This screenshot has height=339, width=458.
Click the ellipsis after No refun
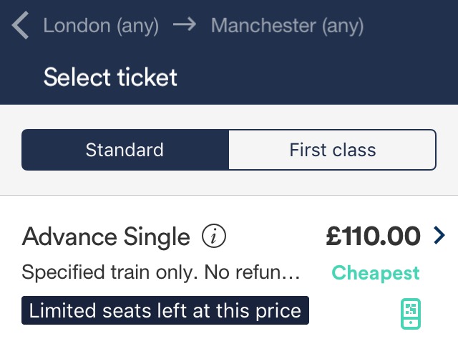293,274
